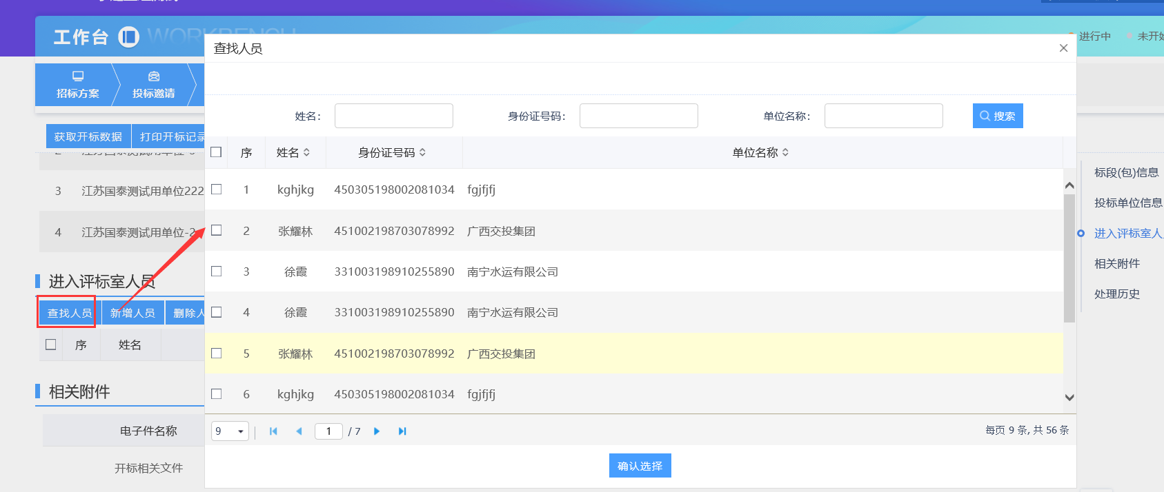Close the 查找人员 dialog
Screen dimensions: 1164x492
click(x=1063, y=48)
